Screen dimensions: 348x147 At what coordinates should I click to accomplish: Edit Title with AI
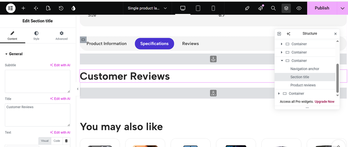(x=60, y=99)
